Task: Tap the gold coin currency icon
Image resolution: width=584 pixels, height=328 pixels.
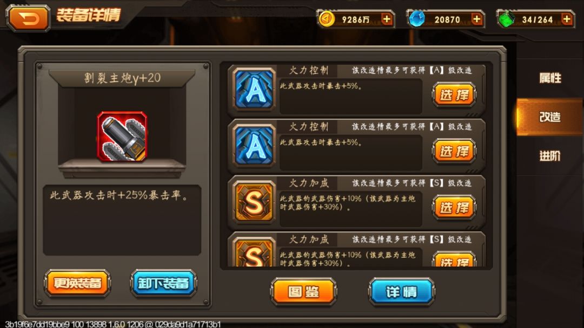Action: tap(327, 19)
